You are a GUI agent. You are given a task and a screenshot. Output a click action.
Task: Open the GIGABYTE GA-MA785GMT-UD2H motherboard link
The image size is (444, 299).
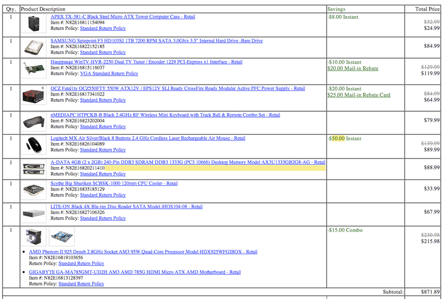click(135, 272)
